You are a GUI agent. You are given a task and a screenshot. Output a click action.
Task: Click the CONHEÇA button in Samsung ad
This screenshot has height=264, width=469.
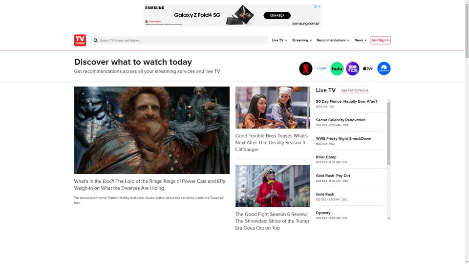pyautogui.click(x=277, y=16)
